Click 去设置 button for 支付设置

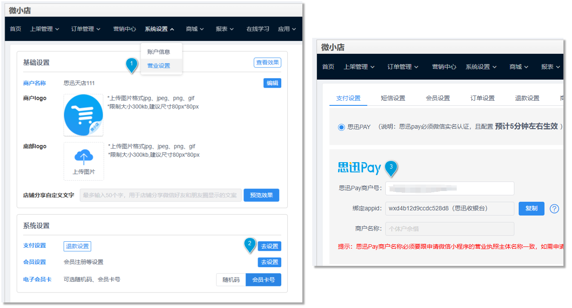click(269, 246)
